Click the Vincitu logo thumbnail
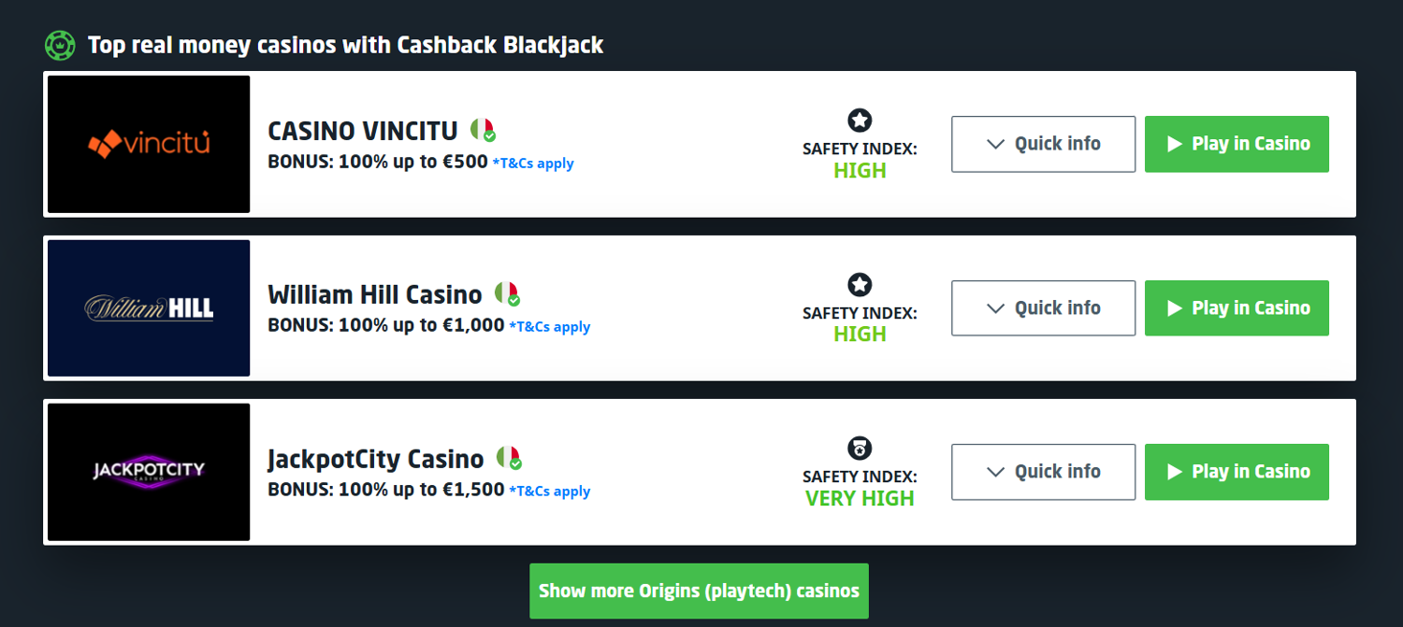This screenshot has height=627, width=1403. pyautogui.click(x=149, y=144)
